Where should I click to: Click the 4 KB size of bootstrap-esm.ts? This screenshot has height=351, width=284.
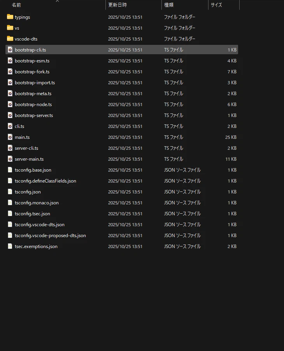click(232, 61)
